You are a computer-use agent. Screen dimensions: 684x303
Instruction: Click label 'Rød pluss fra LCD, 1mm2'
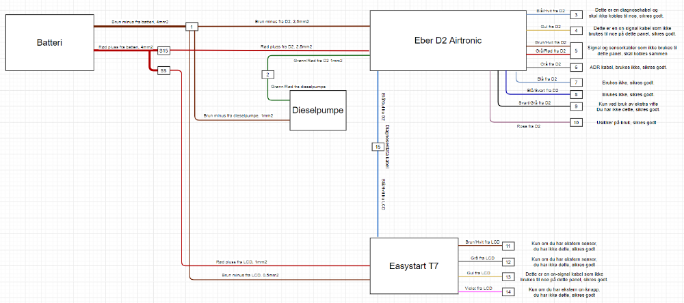(241, 261)
